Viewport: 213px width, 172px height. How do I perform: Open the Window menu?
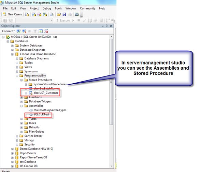(71, 8)
